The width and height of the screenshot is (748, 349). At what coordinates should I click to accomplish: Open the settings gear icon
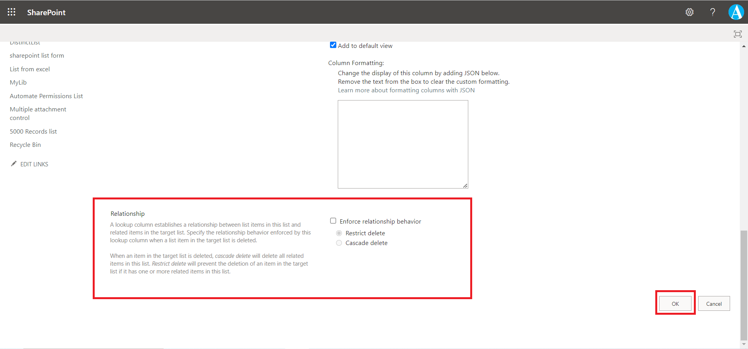tap(690, 12)
